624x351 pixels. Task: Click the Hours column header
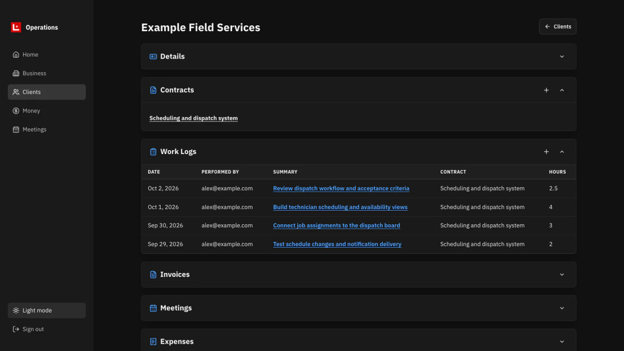(x=557, y=172)
